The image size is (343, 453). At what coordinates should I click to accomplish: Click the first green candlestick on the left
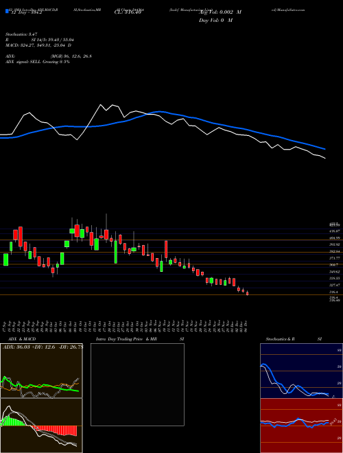[x=5, y=259]
